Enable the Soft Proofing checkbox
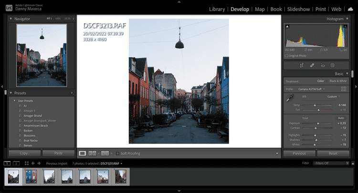 click(117, 153)
